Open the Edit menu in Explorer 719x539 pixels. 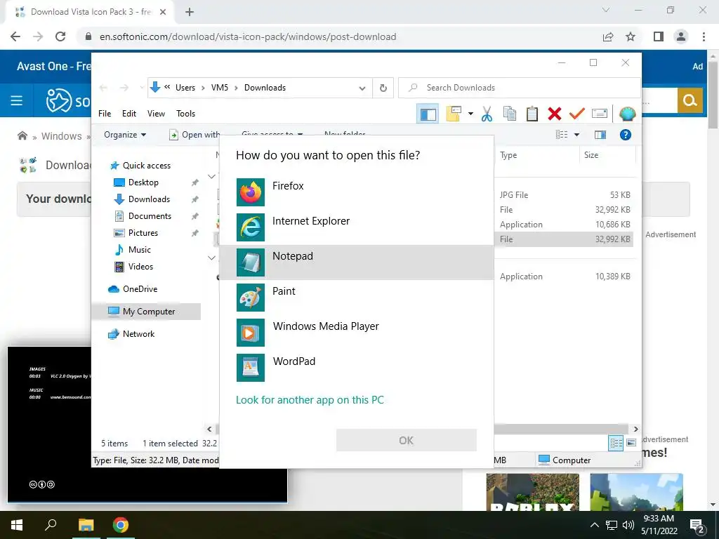(x=129, y=113)
